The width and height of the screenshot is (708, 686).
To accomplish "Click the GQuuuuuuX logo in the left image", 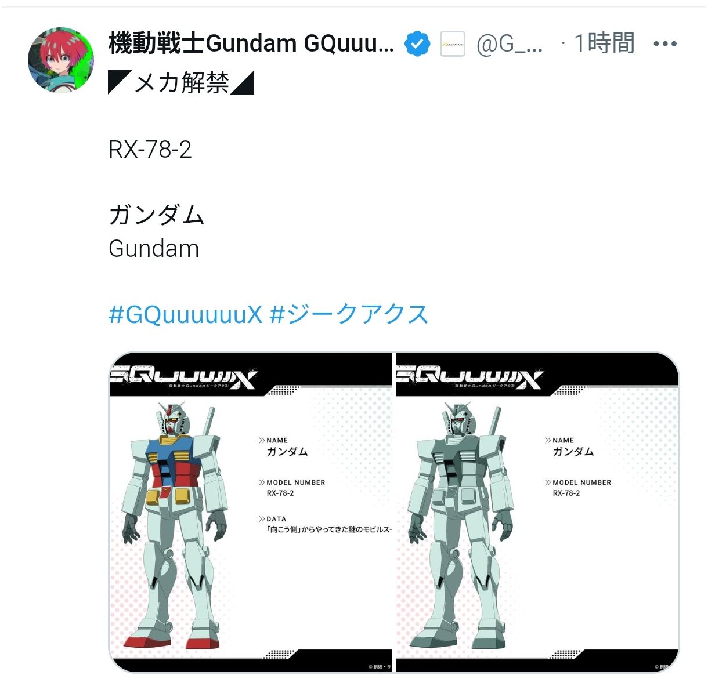I will [x=183, y=378].
